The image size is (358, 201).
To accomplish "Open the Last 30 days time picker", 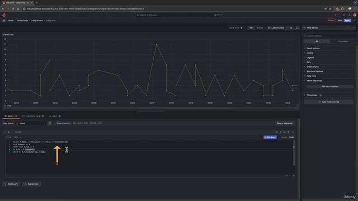I will click(277, 28).
